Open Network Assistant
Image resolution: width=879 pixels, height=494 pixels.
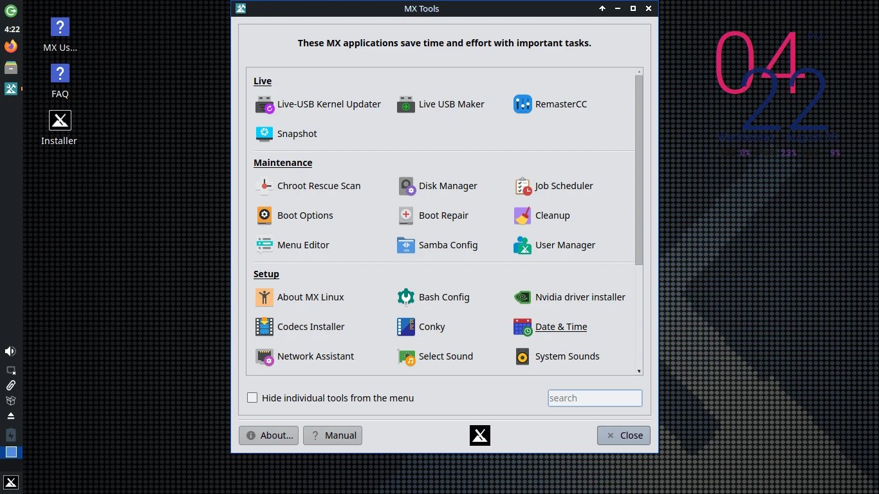315,356
